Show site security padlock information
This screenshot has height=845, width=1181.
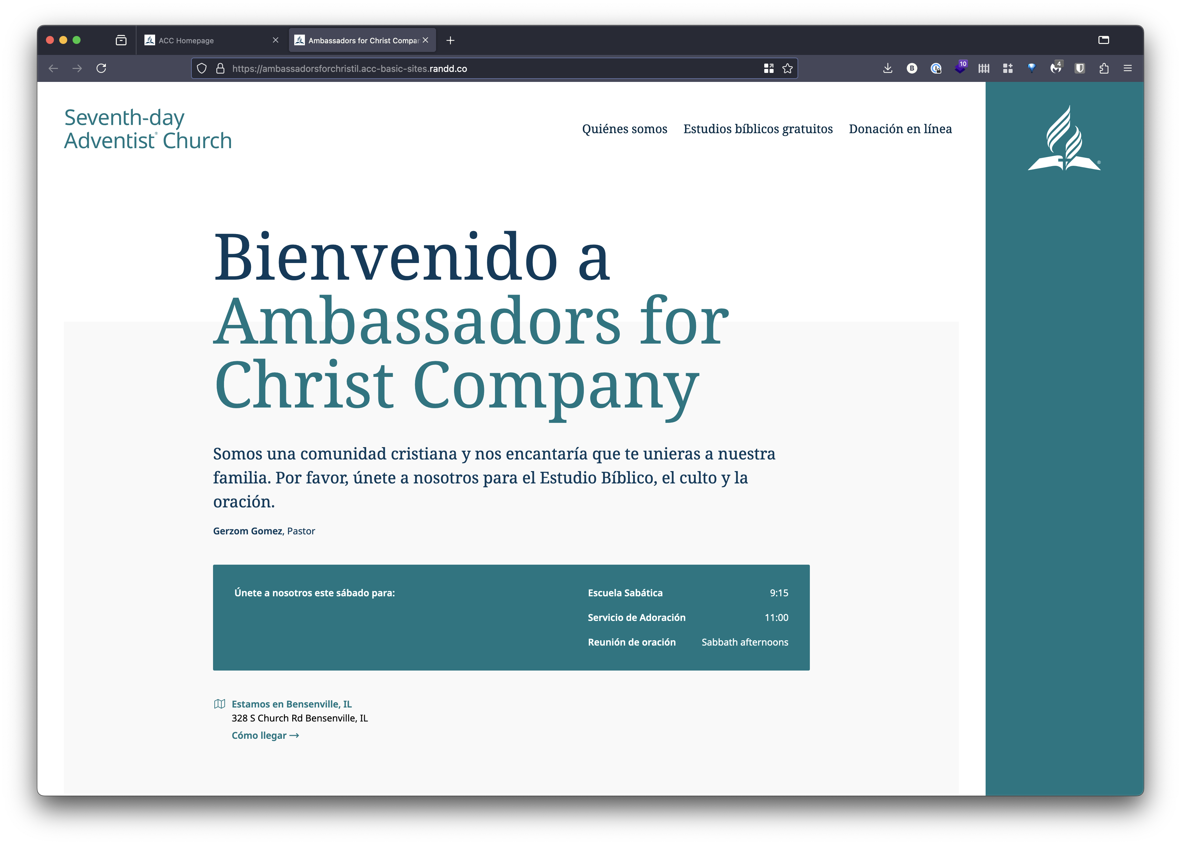(x=221, y=68)
